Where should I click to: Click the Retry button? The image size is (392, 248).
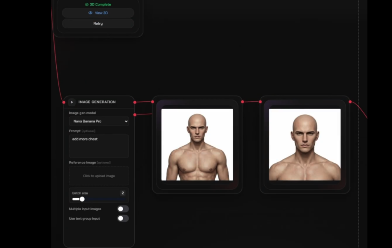pyautogui.click(x=98, y=24)
